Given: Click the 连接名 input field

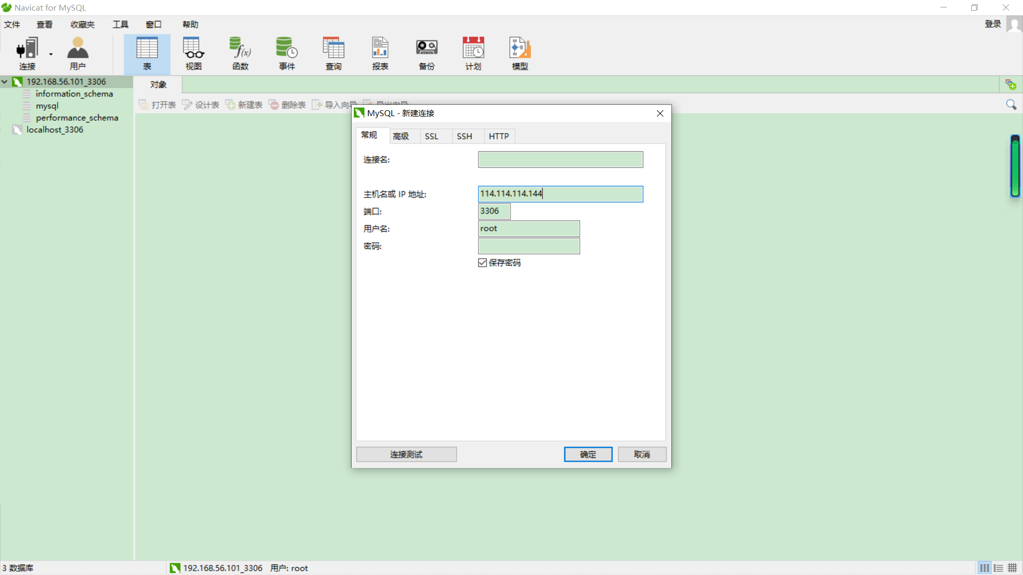Looking at the screenshot, I should [560, 160].
